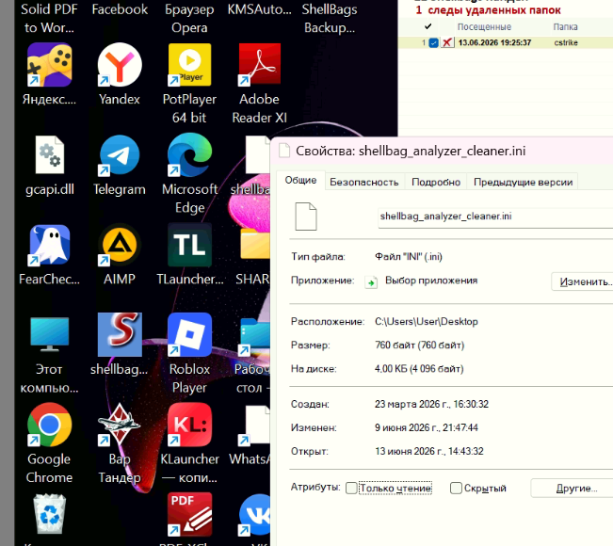Open the VK shortcut icon

pyautogui.click(x=254, y=515)
